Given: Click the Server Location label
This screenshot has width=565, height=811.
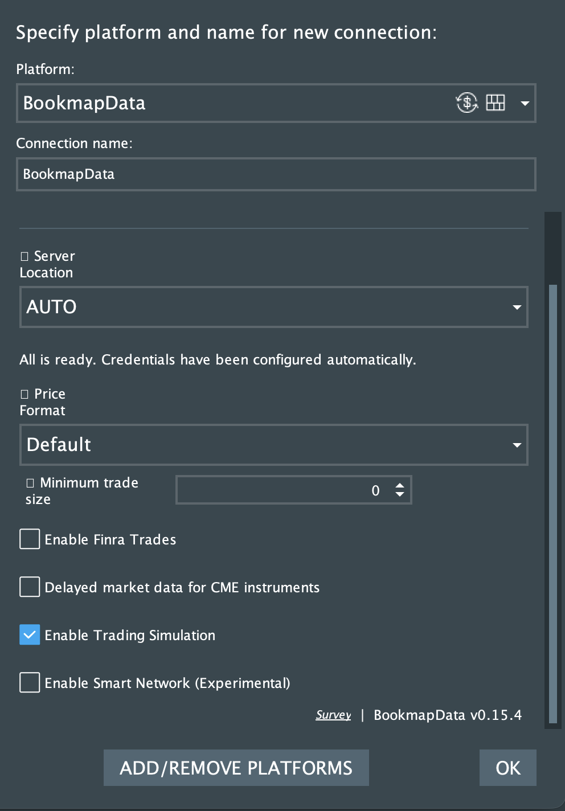Looking at the screenshot, I should (x=47, y=264).
